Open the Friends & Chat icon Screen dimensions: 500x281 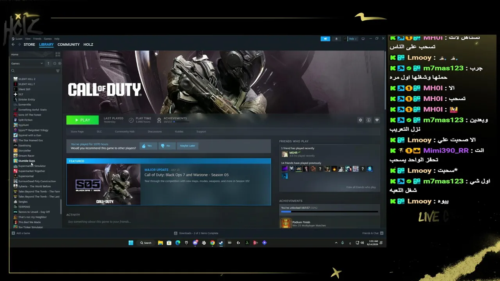(382, 233)
